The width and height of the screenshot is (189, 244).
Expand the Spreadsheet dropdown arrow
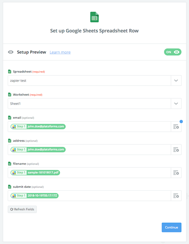176,81
